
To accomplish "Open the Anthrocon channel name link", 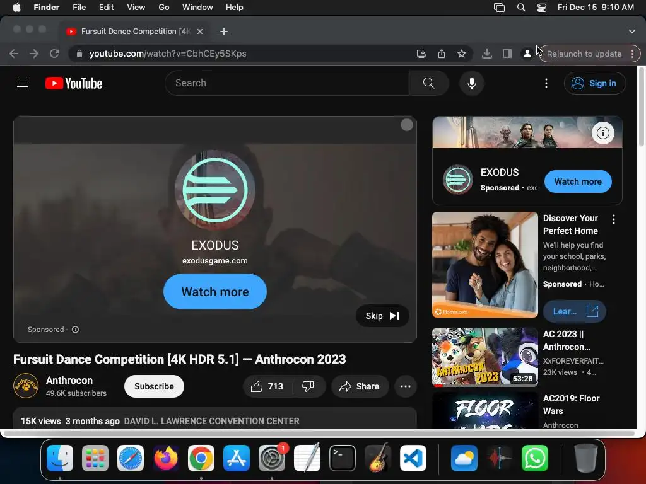I will coord(69,380).
